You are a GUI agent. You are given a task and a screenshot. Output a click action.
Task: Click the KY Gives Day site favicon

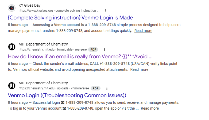pos(12,8)
